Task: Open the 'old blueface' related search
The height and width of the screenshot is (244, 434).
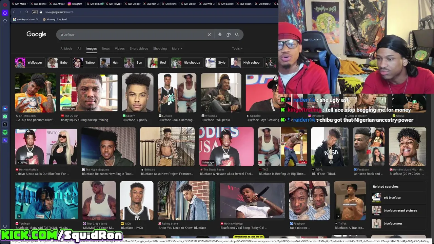Action: pyautogui.click(x=398, y=198)
